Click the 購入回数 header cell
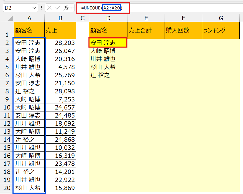The width and height of the screenshot is (243, 194). coord(183,30)
